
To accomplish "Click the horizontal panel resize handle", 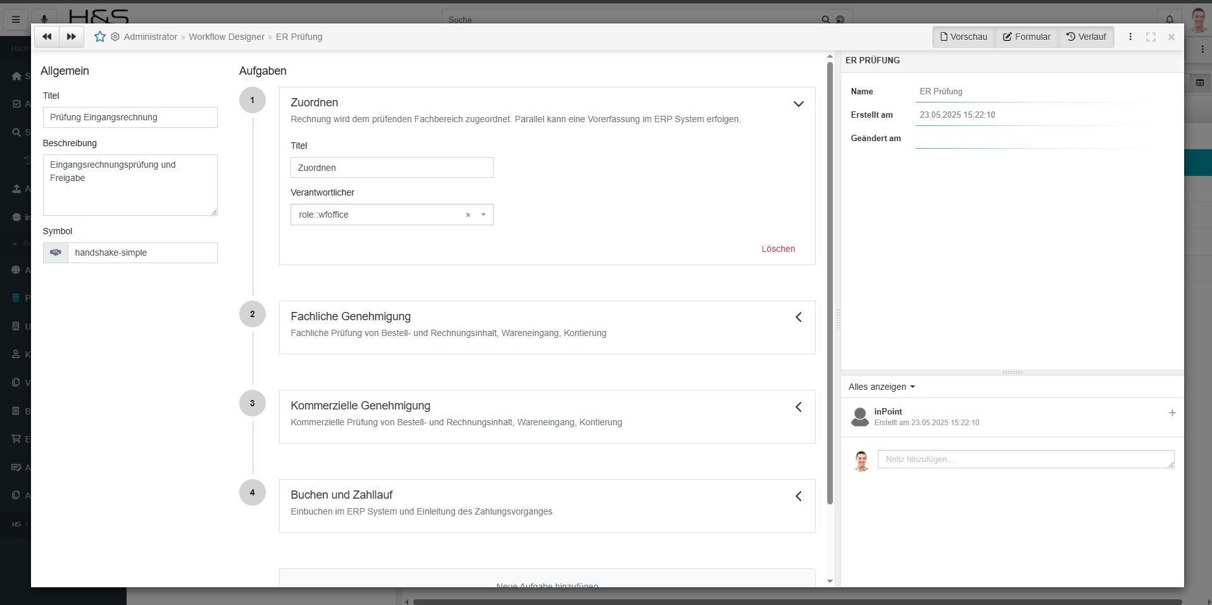I will tap(1012, 372).
